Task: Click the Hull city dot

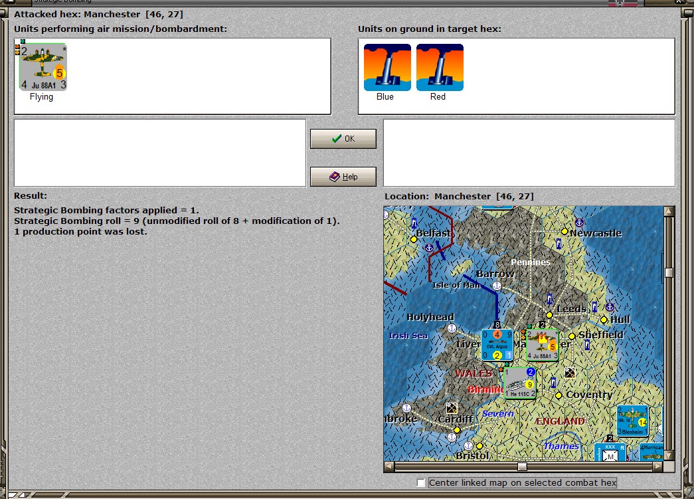Action: [603, 320]
